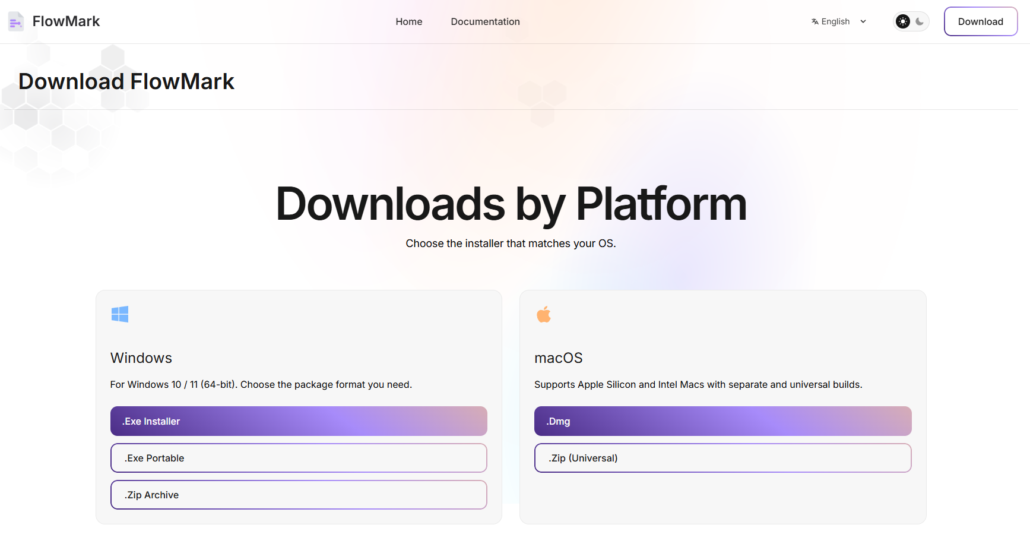Select the Windows logo icon
The width and height of the screenshot is (1030, 547).
(x=120, y=314)
